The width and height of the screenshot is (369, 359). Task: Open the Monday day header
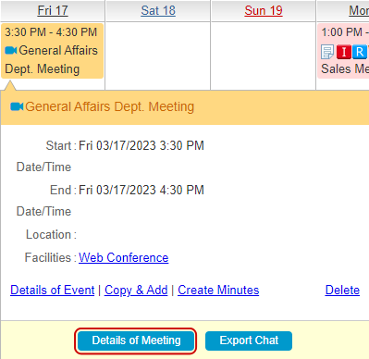359,10
